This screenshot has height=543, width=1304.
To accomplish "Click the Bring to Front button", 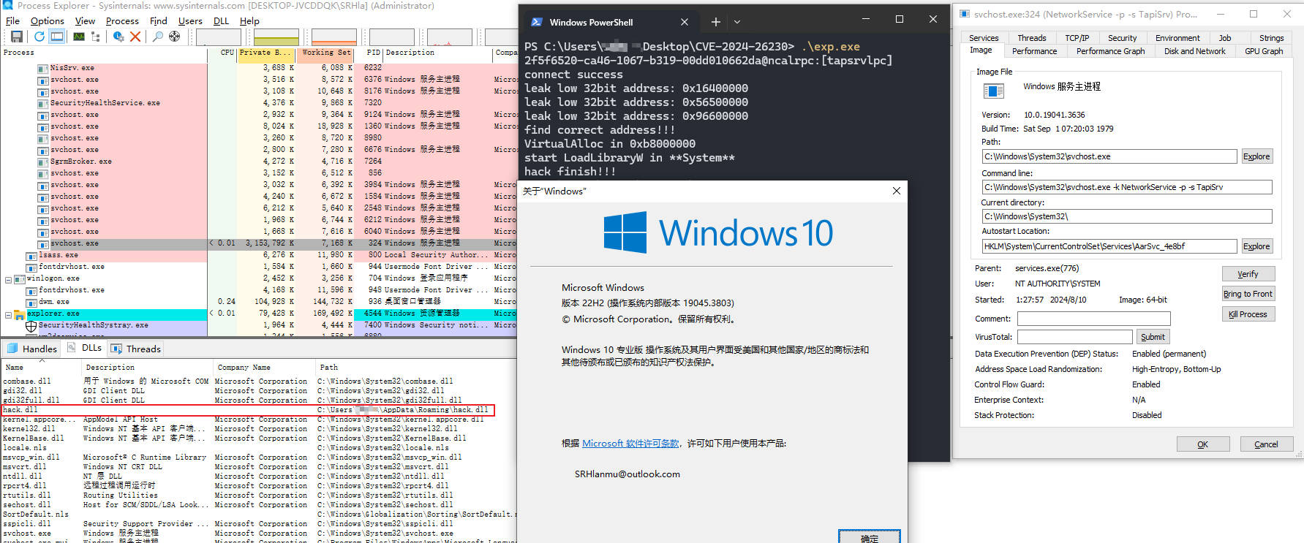I will pos(1248,294).
